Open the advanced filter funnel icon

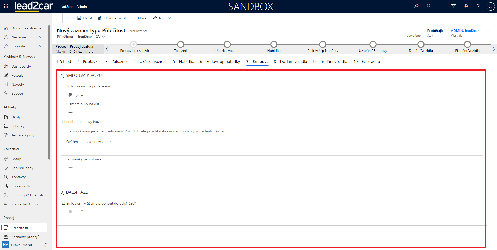454,6
